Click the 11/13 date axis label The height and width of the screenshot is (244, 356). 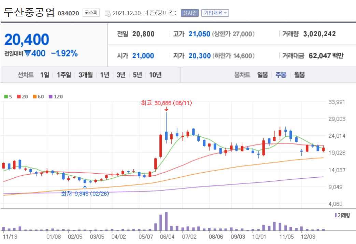pyautogui.click(x=10, y=237)
